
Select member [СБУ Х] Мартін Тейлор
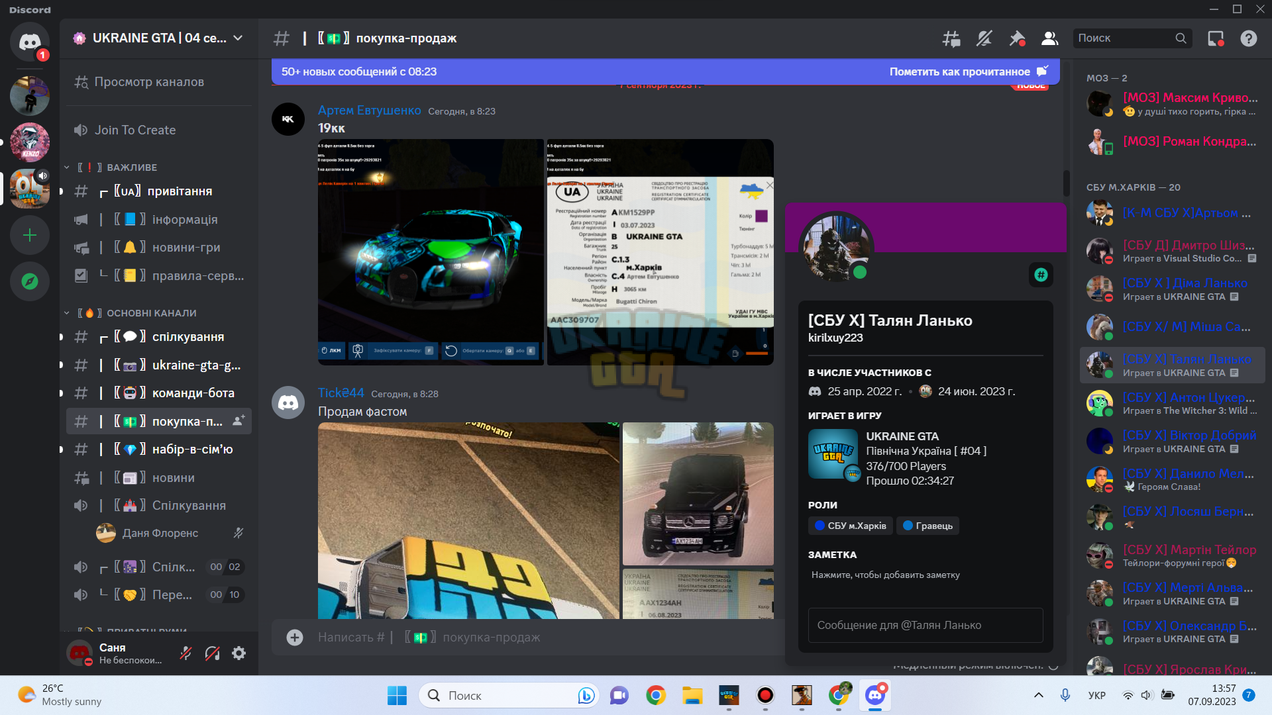(x=1173, y=556)
